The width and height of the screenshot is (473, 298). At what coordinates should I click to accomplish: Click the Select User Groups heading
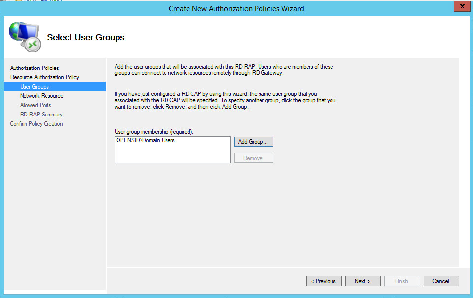pos(86,37)
